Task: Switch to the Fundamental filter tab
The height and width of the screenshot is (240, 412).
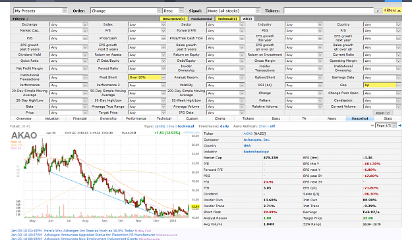Action: (x=201, y=19)
